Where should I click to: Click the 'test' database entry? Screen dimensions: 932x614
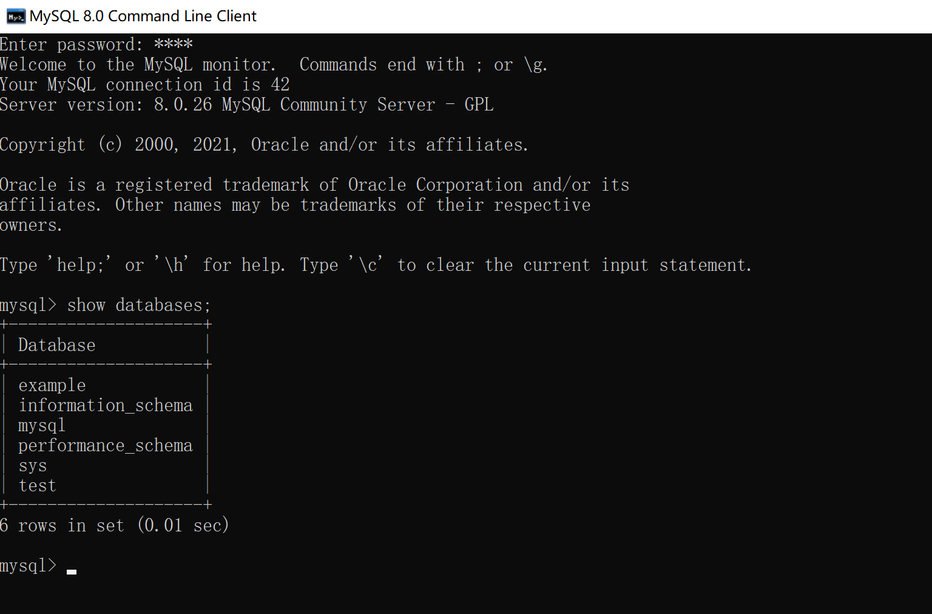coord(37,485)
